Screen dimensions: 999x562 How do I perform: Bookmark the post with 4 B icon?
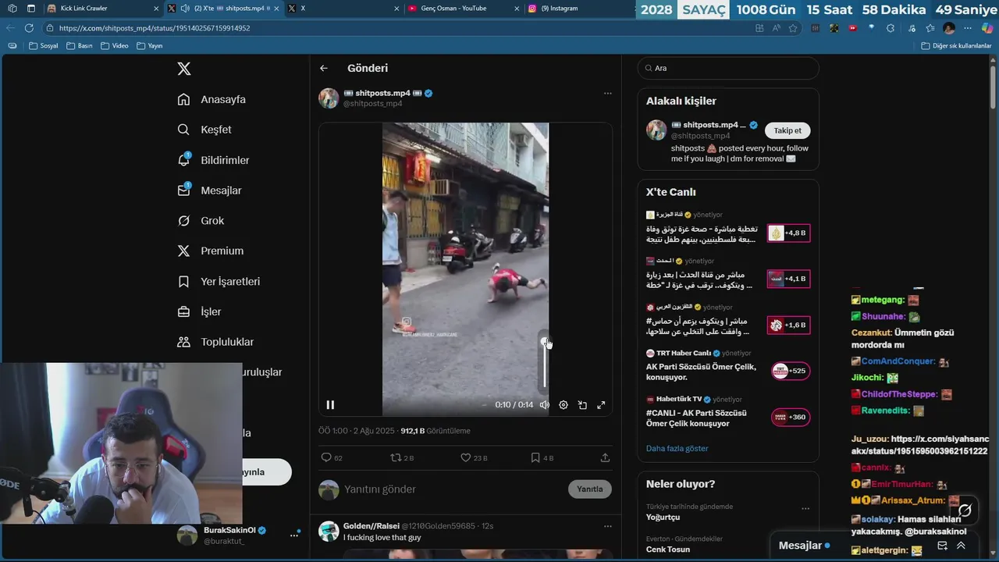542,457
